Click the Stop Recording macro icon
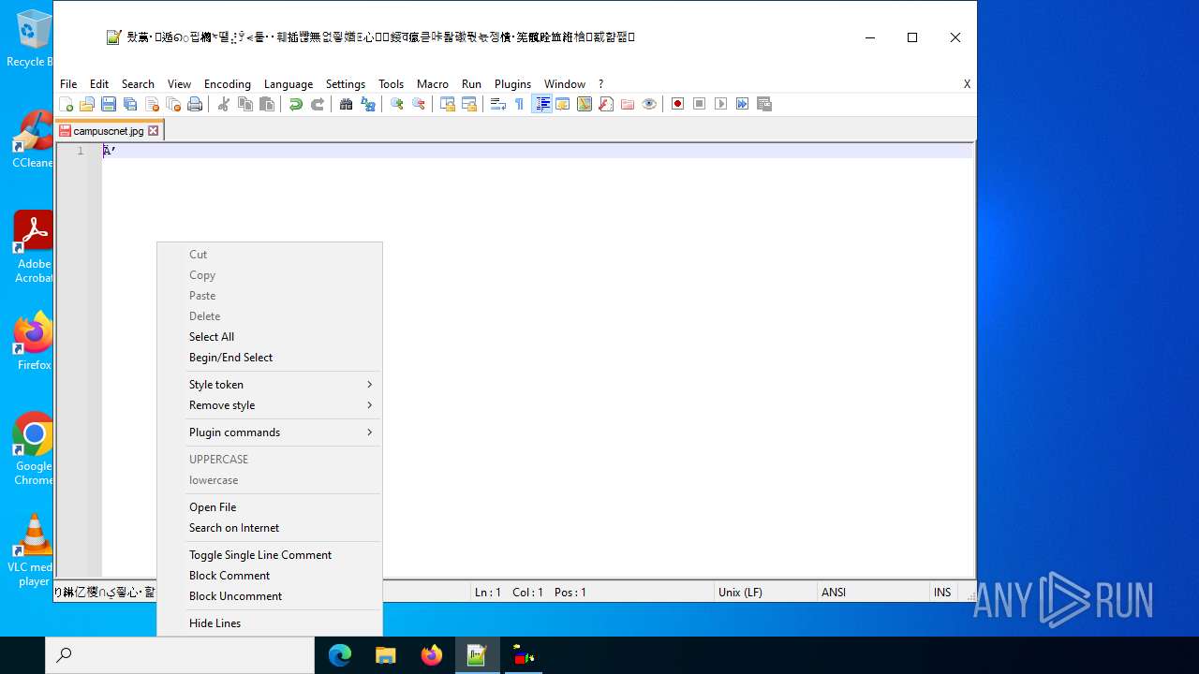 pyautogui.click(x=699, y=104)
